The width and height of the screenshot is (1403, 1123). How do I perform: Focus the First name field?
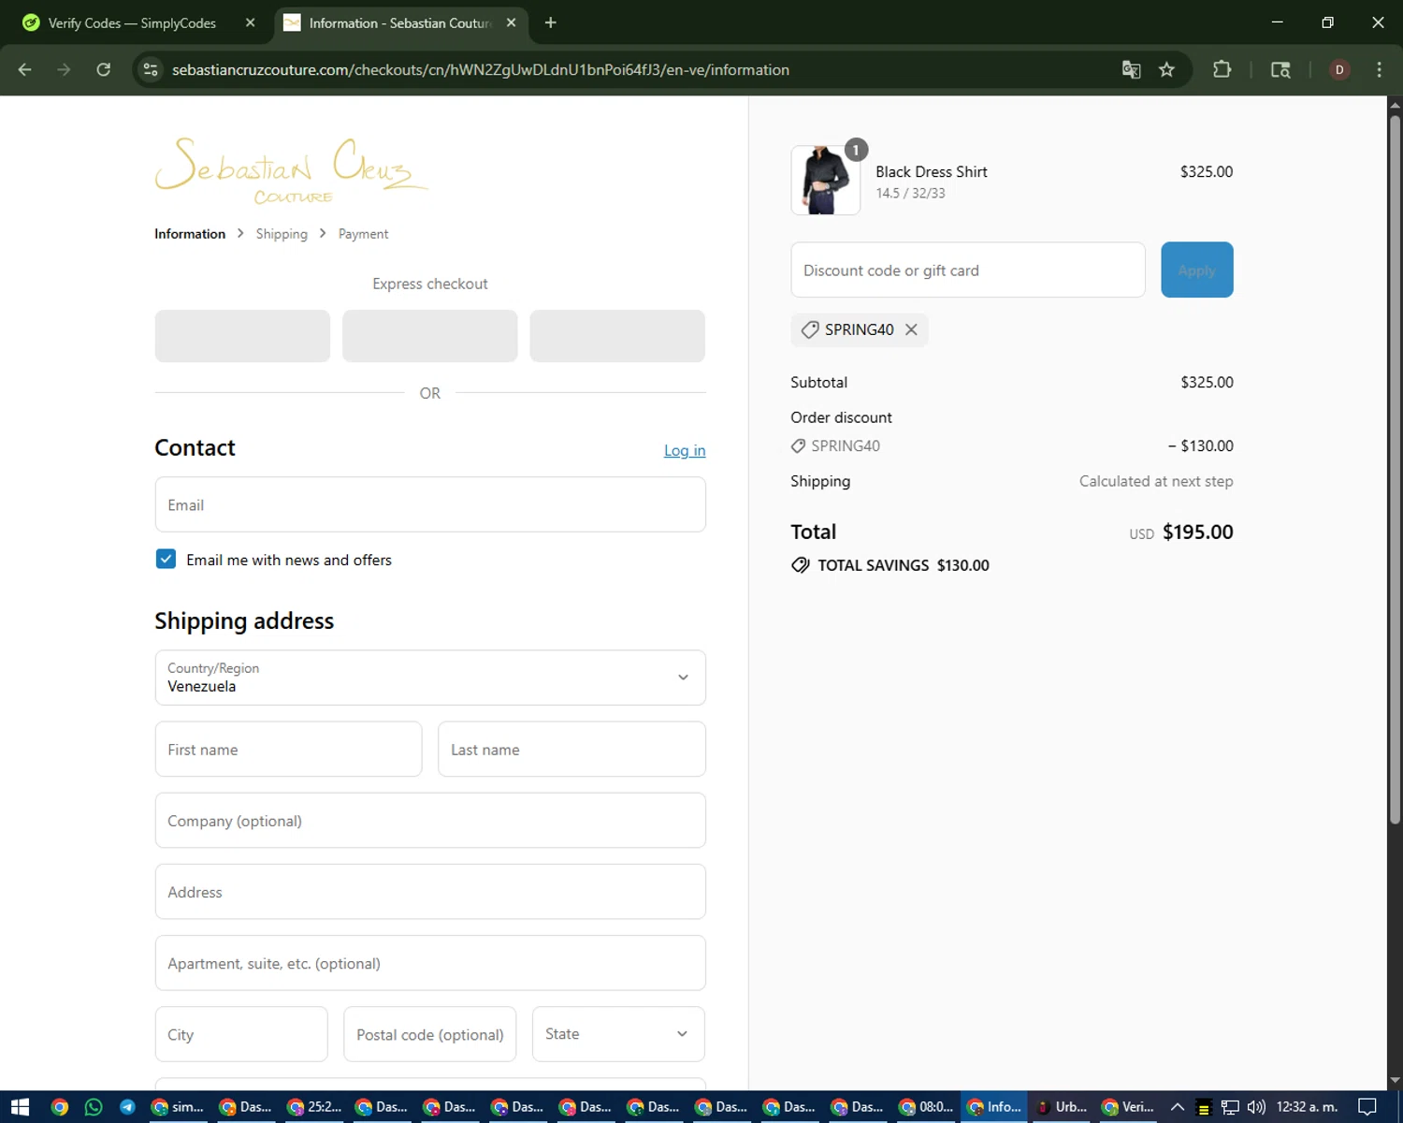[x=288, y=750]
